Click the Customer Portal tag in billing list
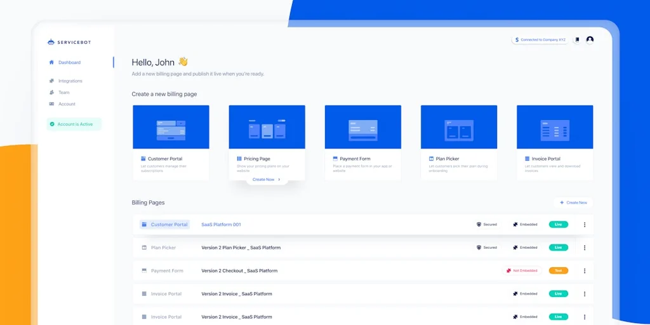The width and height of the screenshot is (650, 325). pyautogui.click(x=165, y=225)
